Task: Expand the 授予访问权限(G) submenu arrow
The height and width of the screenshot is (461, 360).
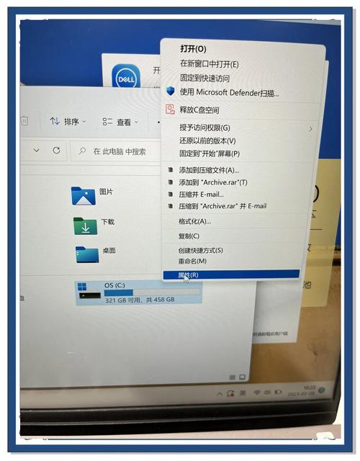Action: (x=310, y=129)
